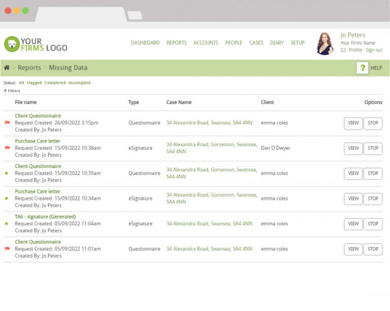
Task: Click the Sign out link
Action: [x=374, y=50]
